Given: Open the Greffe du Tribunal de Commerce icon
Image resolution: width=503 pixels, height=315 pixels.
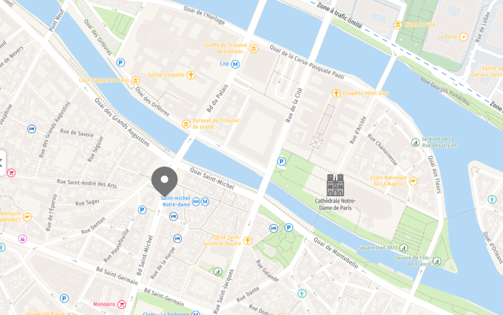Looking at the screenshot, I should coord(253,49).
